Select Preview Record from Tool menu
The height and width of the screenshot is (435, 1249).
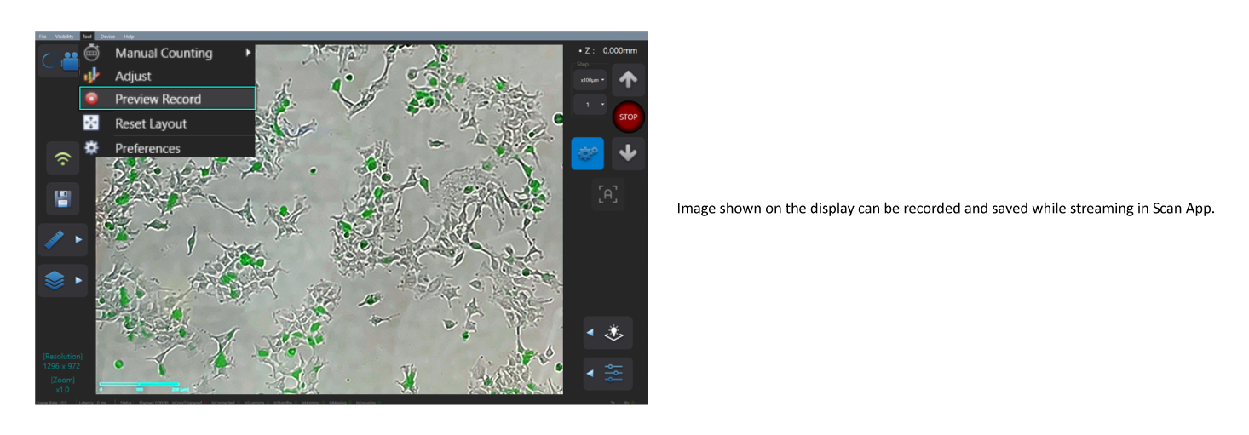[158, 99]
